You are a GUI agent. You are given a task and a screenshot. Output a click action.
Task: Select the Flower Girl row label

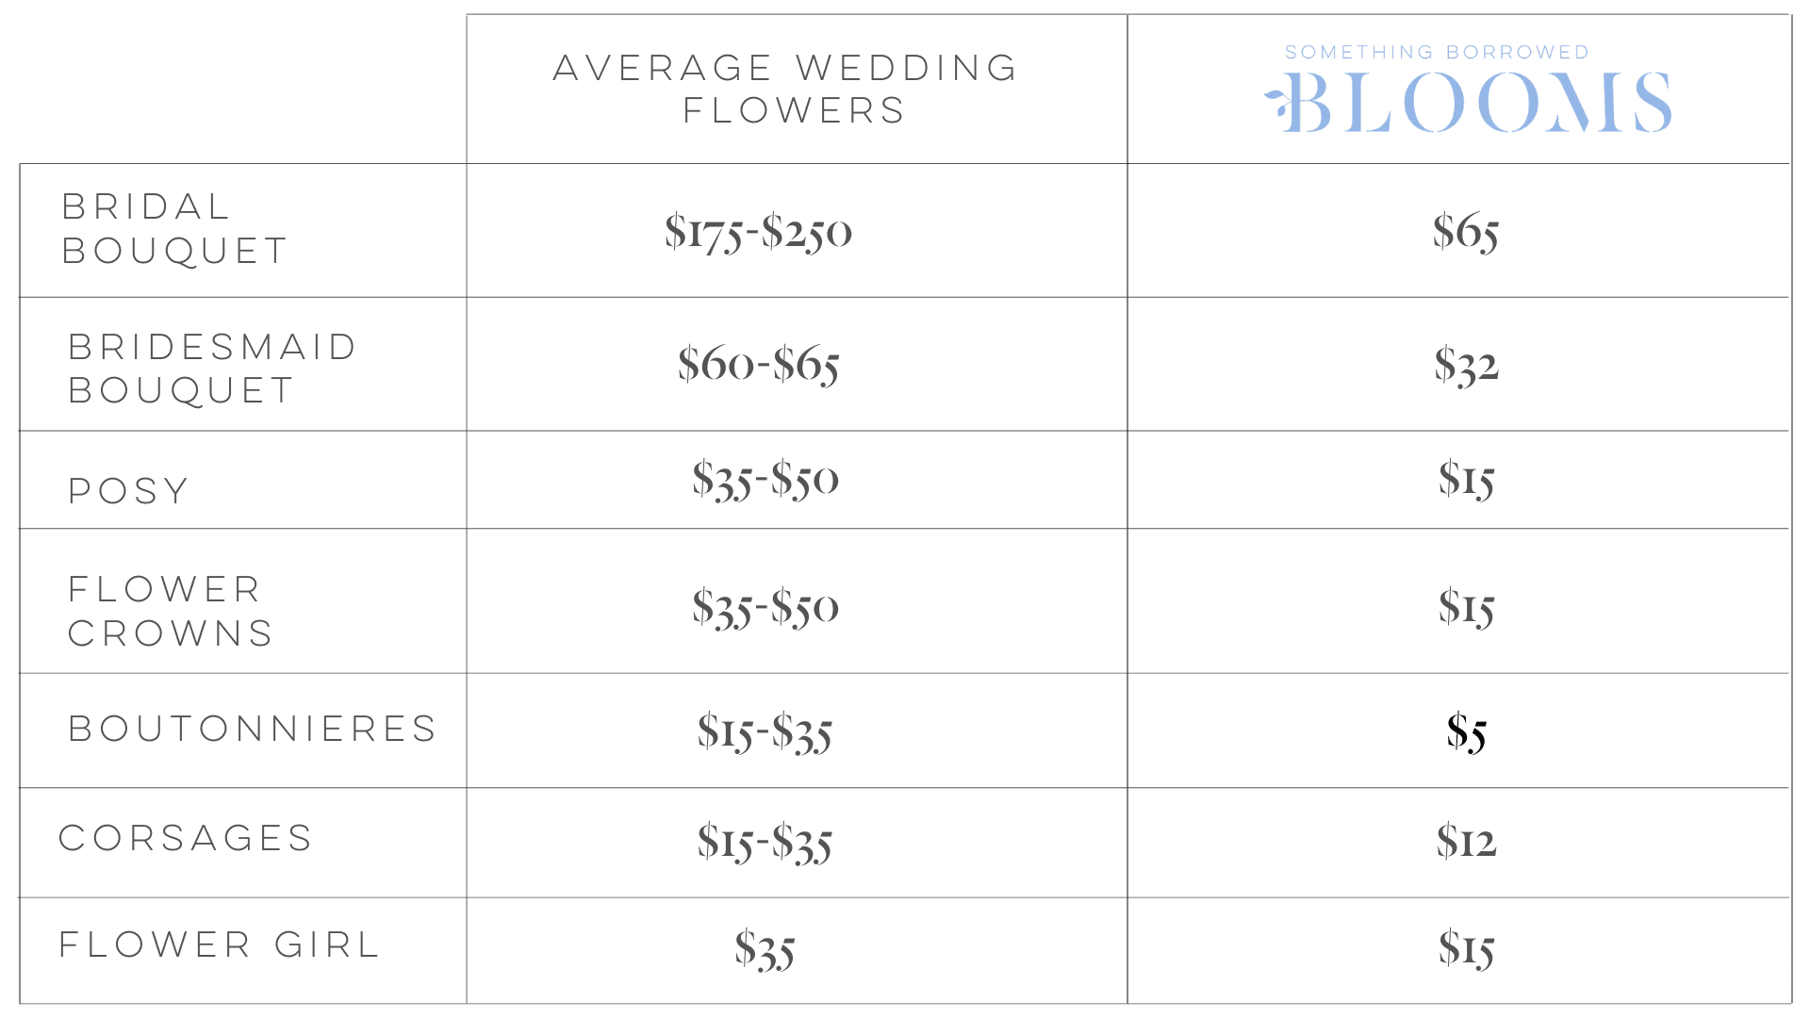click(x=220, y=944)
